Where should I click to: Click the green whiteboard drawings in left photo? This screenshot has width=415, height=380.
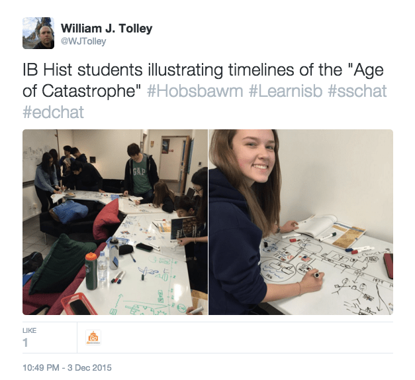(x=148, y=285)
